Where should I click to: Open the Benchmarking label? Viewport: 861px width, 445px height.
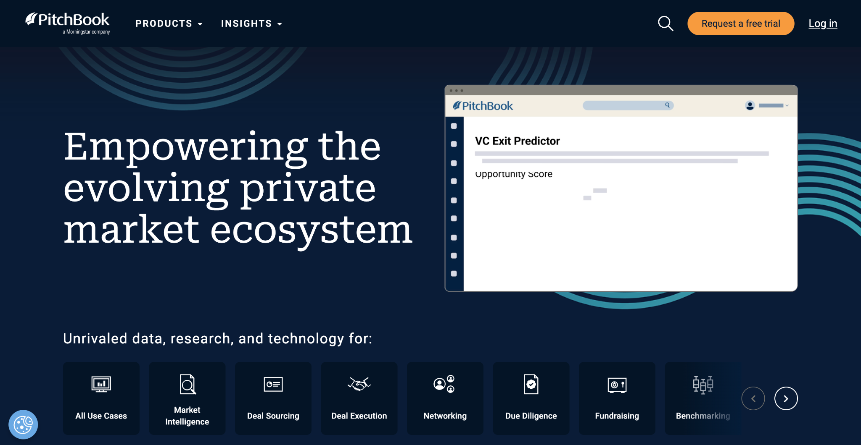tap(703, 416)
